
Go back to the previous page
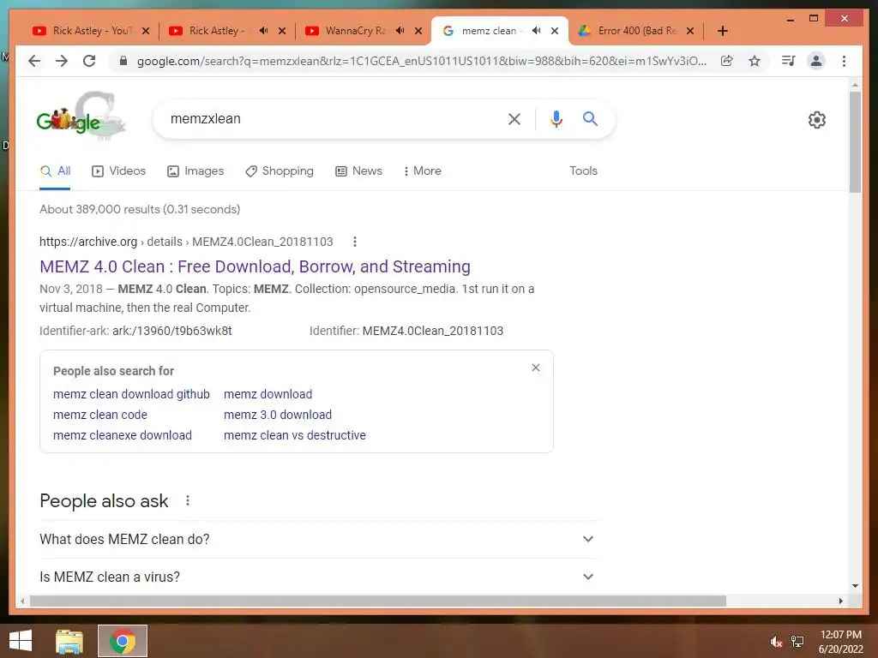click(x=34, y=61)
